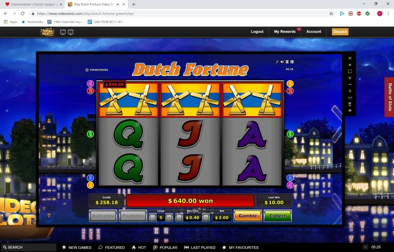Select payline 2 marker on left side

point(90,91)
